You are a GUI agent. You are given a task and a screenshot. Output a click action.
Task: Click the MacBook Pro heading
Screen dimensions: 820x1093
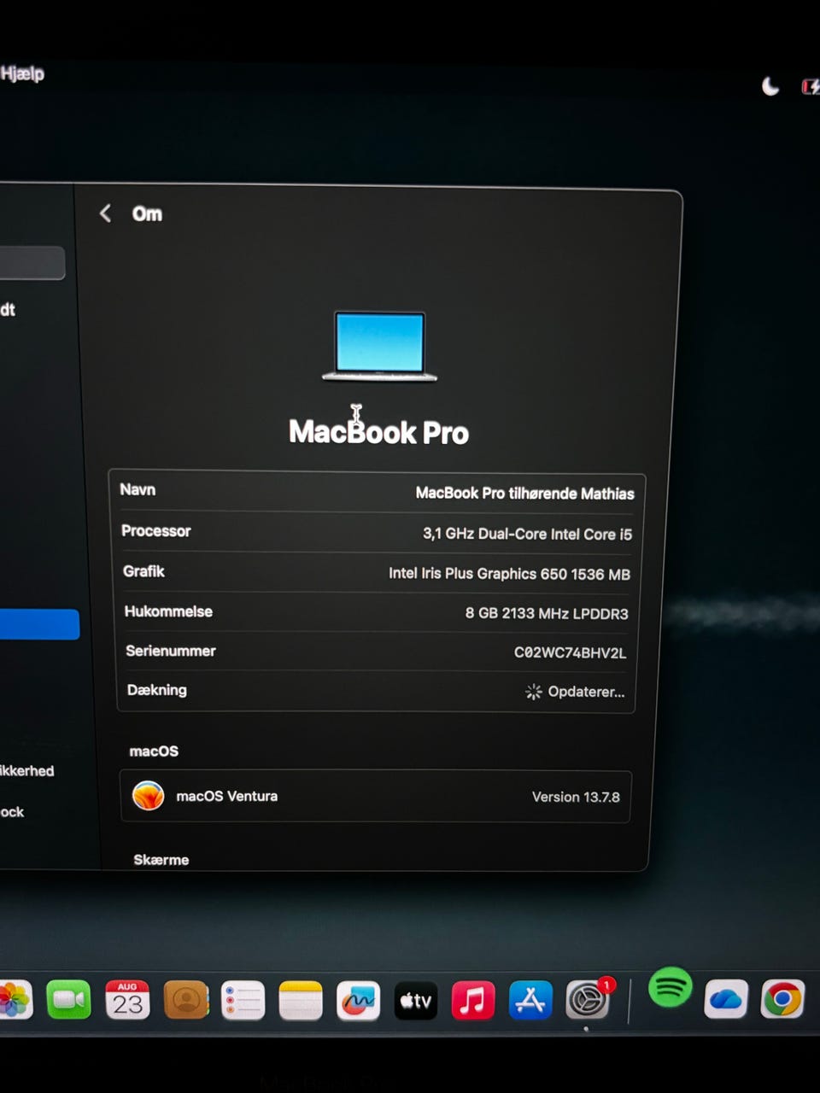(x=378, y=432)
